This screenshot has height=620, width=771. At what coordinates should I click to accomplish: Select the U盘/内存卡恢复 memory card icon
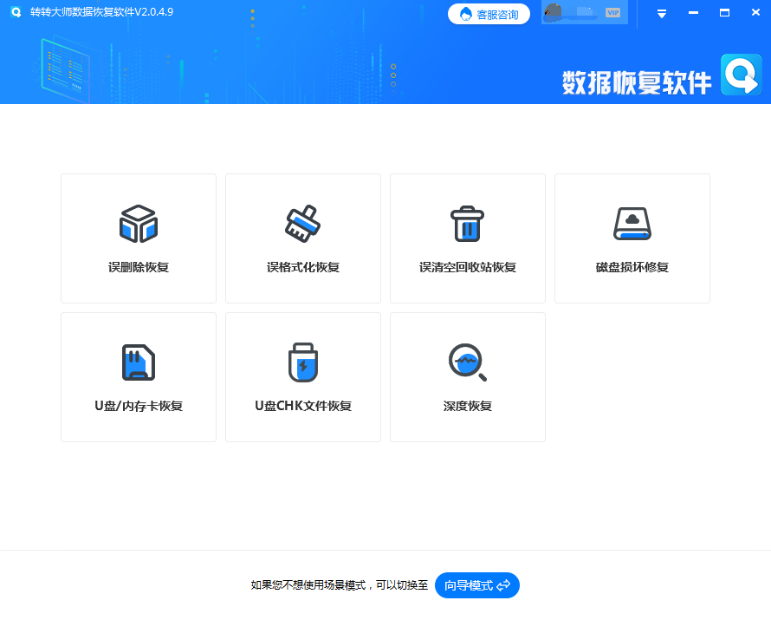138,362
